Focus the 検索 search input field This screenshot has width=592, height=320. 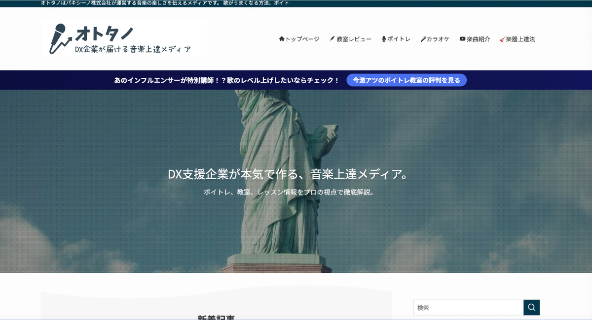tap(468, 307)
